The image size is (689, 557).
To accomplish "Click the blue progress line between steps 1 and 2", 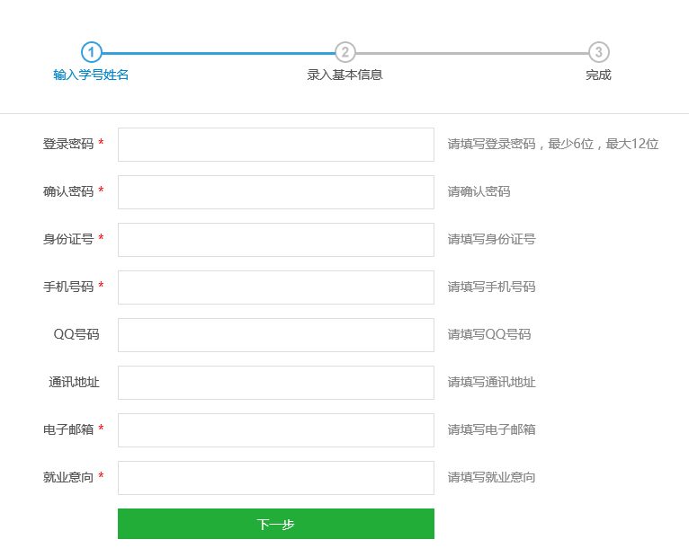I will [218, 53].
